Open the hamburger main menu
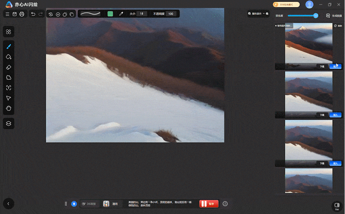The height and width of the screenshot is (214, 345). point(7,14)
